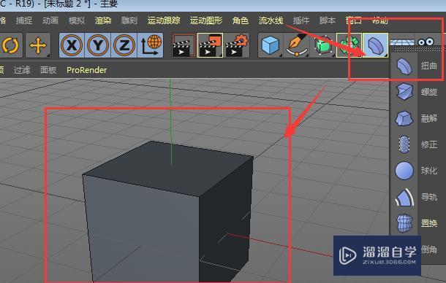The width and height of the screenshot is (446, 283).
Task: Click the green Array generator icon
Action: point(349,45)
